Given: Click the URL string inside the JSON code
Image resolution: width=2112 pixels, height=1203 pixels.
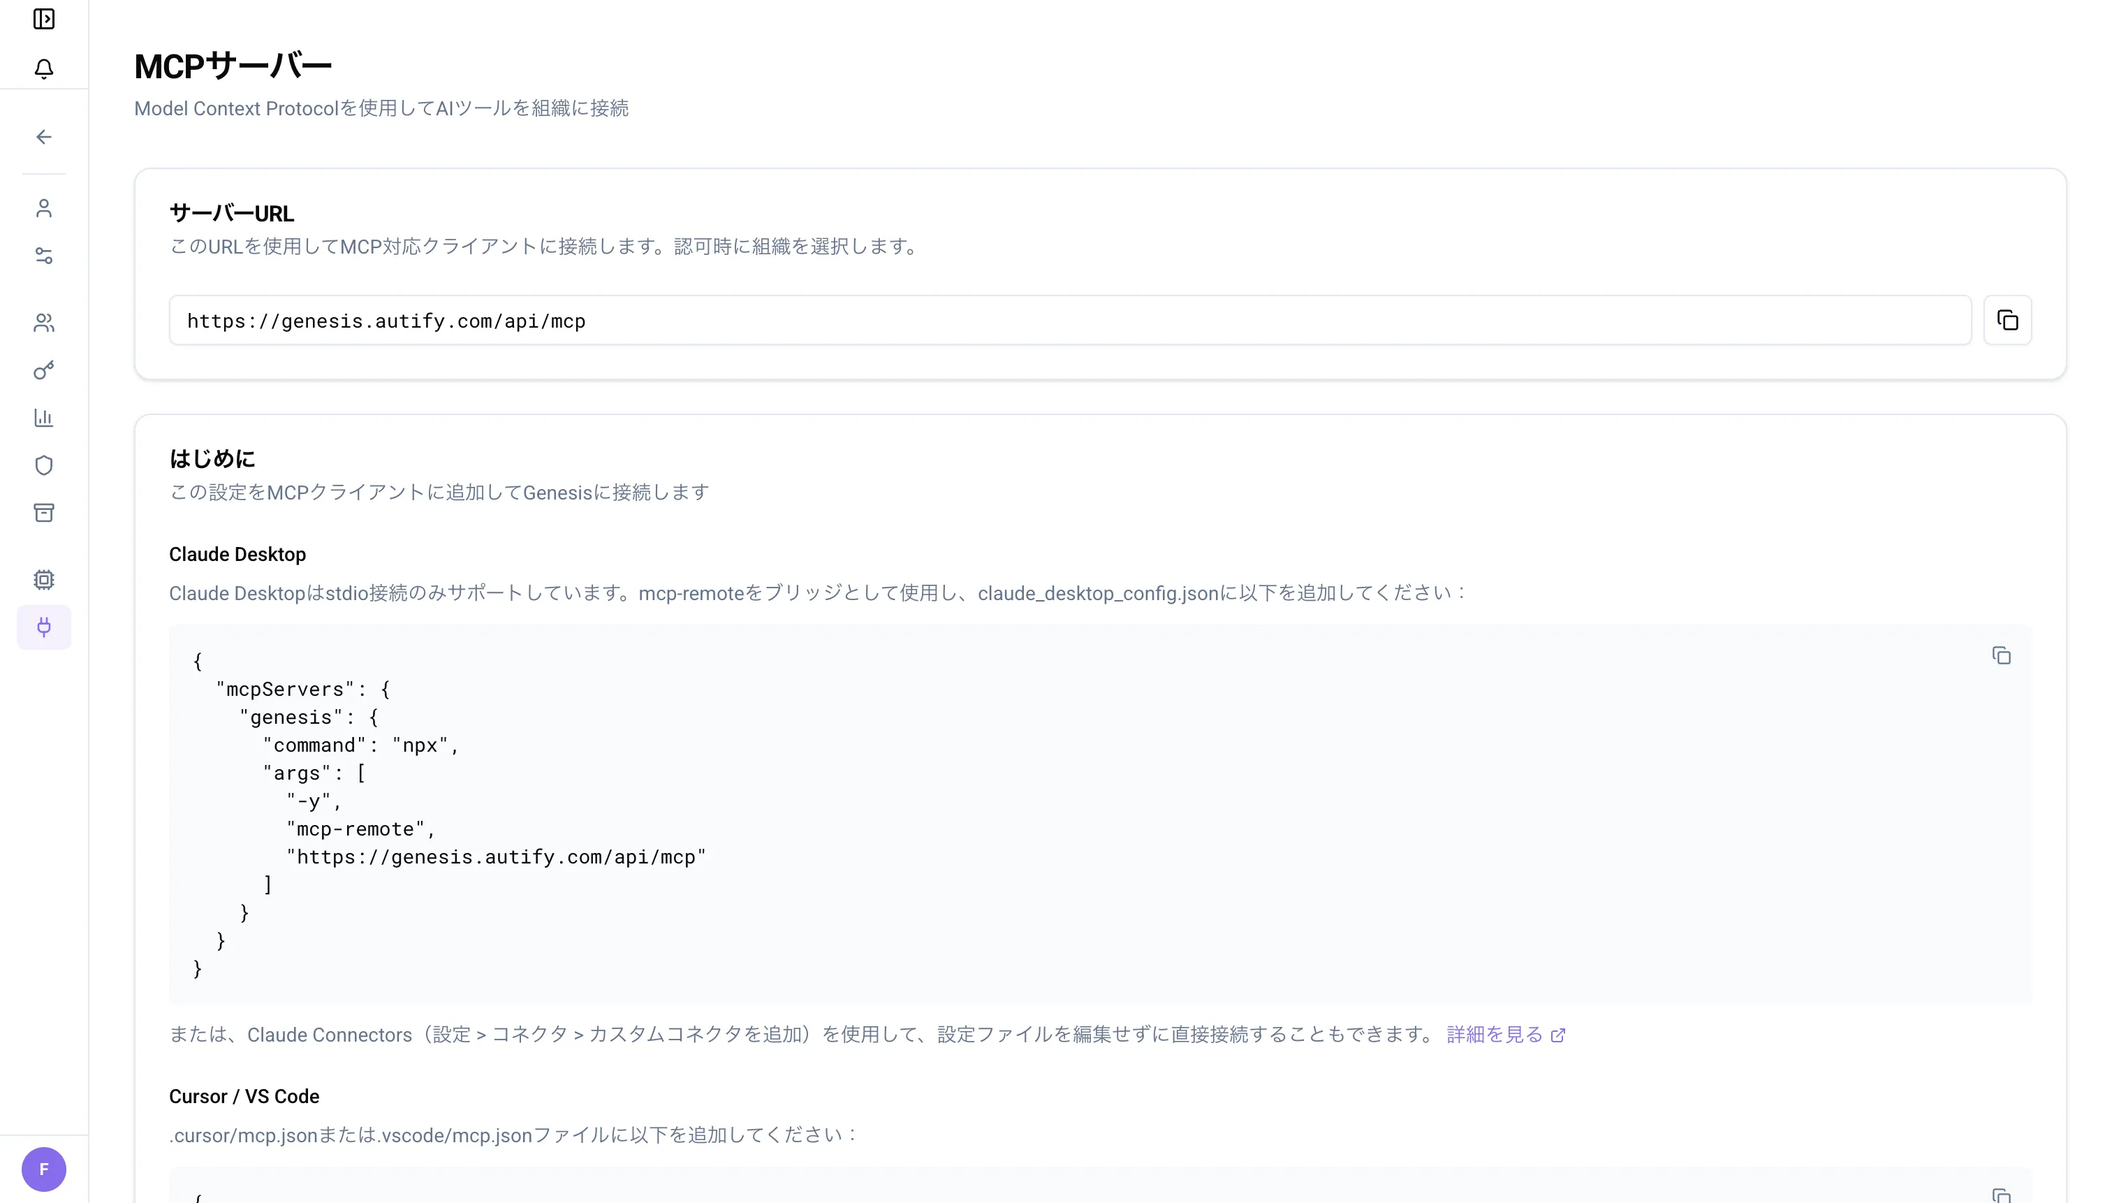Looking at the screenshot, I should [x=496, y=856].
